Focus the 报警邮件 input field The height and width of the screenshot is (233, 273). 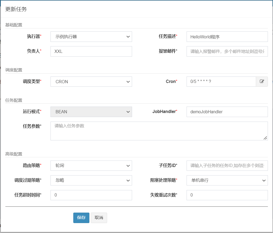tap(227, 51)
